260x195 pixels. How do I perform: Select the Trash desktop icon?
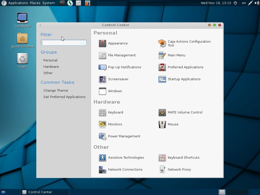click(x=22, y=61)
